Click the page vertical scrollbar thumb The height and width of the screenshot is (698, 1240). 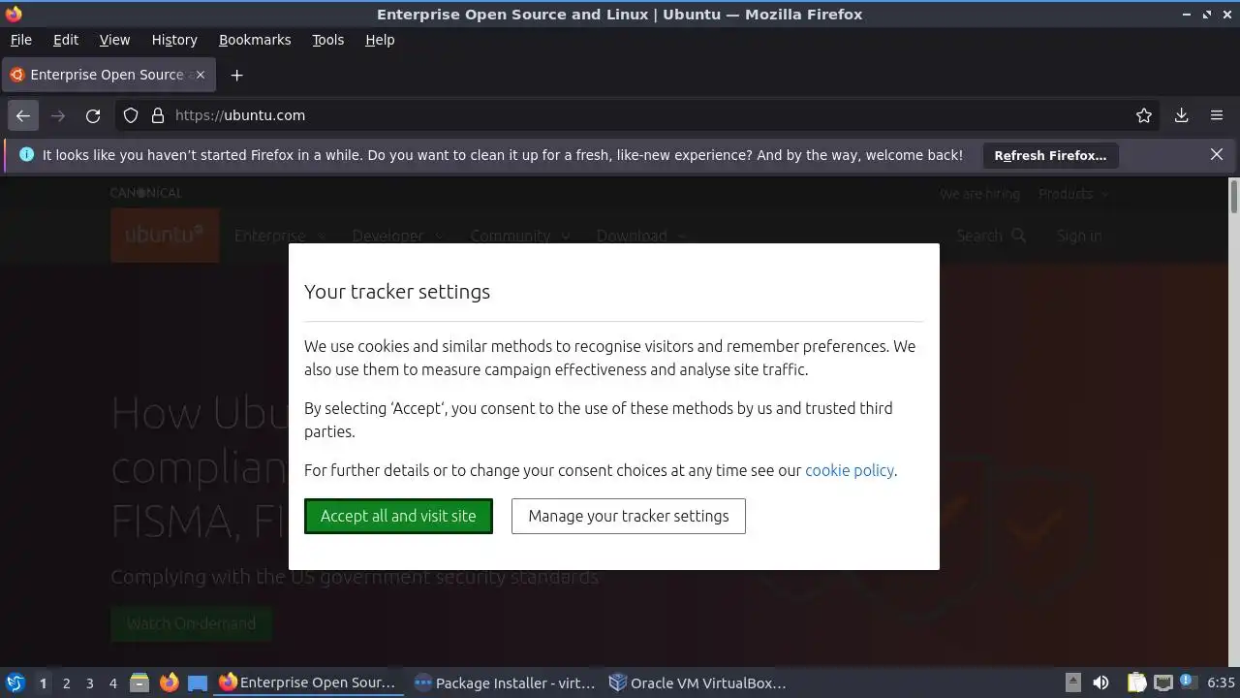[x=1233, y=196]
